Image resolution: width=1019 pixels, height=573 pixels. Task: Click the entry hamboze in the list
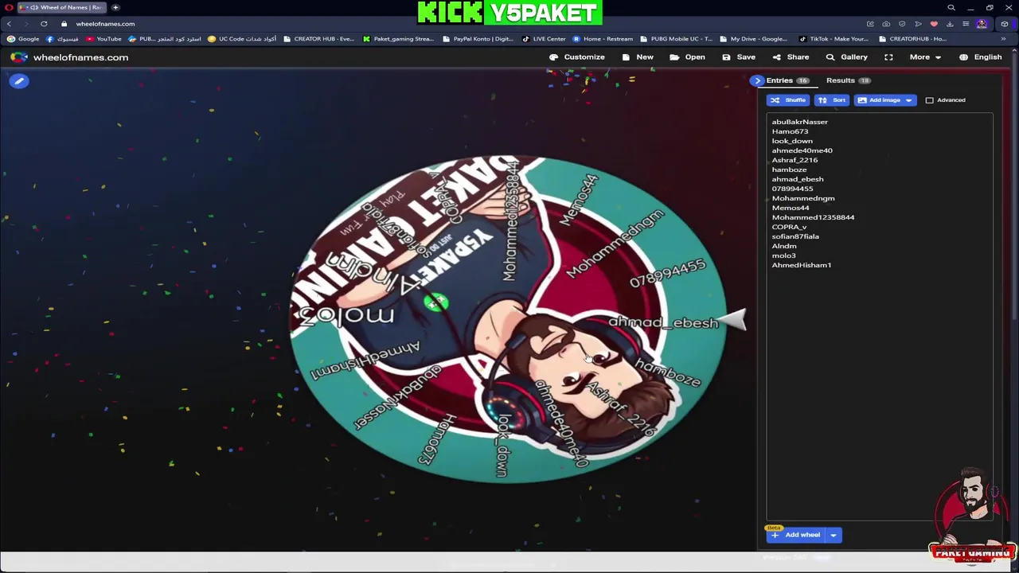tap(789, 170)
